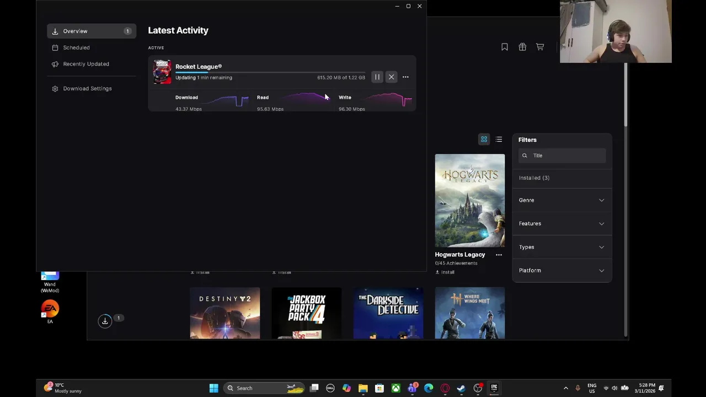The image size is (706, 397).
Task: Open the Hogwarts Legacy cover art
Action: [470, 201]
